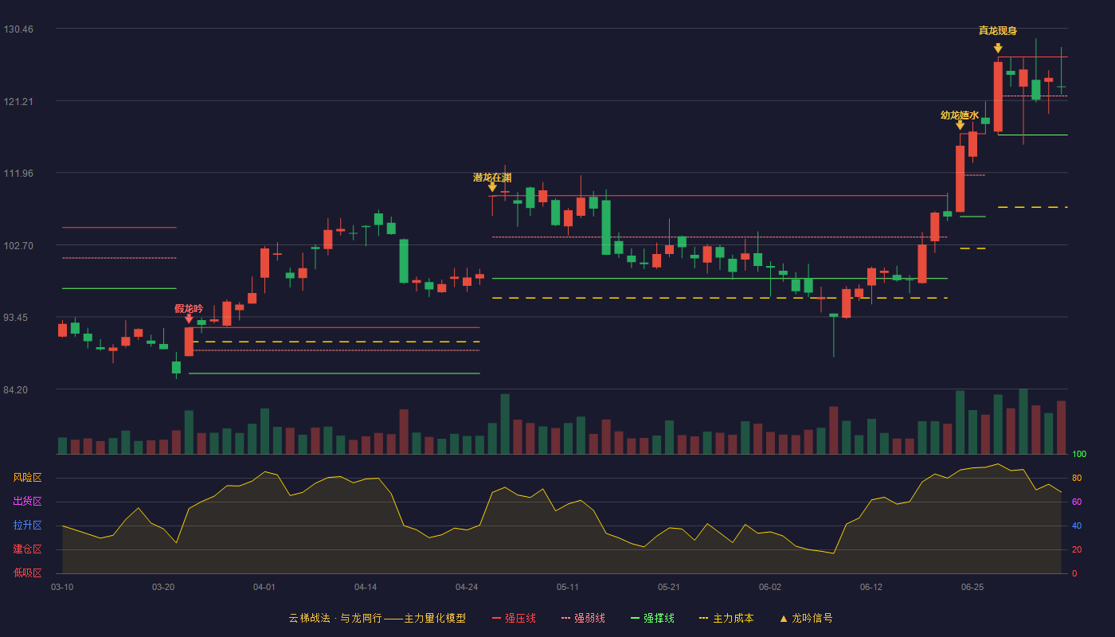
Task: Click the 建仓区 zone label
Action: (27, 549)
